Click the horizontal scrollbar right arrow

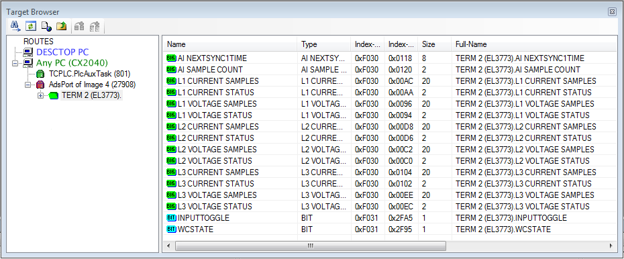611,246
